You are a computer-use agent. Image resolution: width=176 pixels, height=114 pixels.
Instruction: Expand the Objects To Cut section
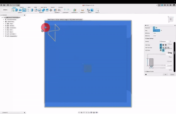[149, 72]
